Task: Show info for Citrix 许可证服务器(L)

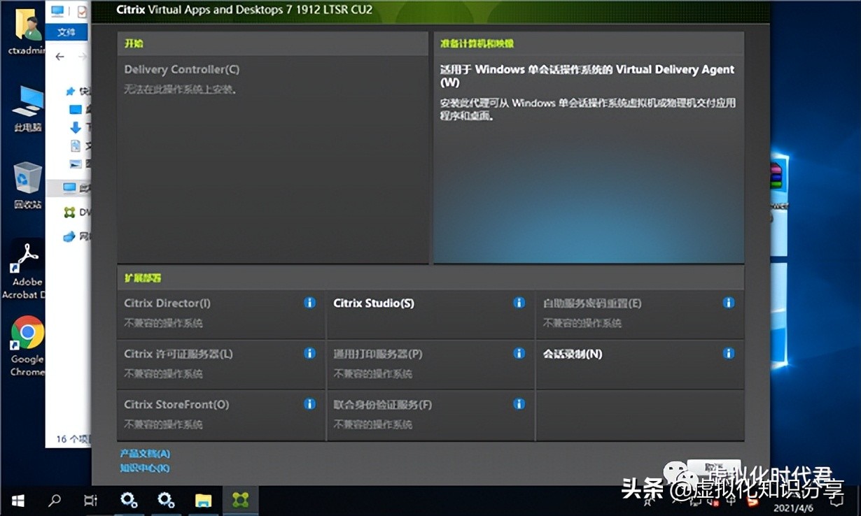Action: (x=309, y=353)
